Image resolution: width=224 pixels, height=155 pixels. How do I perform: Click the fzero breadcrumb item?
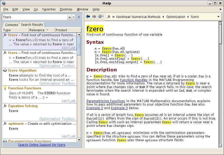tap(195, 17)
